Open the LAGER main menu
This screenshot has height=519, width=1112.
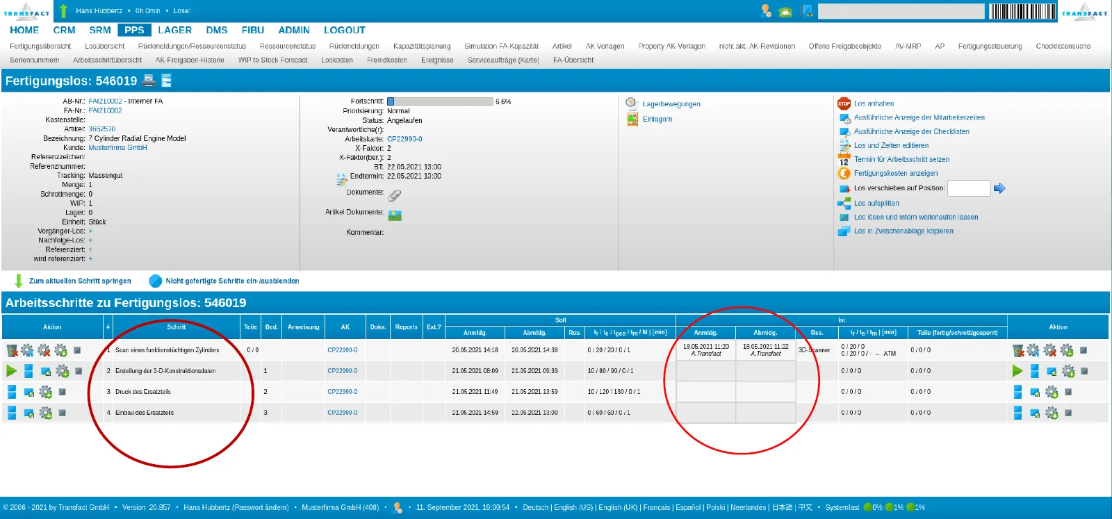[x=174, y=30]
